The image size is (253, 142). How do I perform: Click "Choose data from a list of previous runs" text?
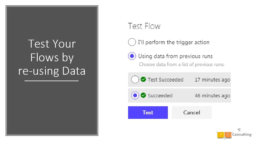pos(182,64)
